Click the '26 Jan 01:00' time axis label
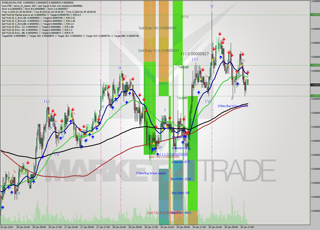Screen dimensions: 320x230 tap(23, 227)
